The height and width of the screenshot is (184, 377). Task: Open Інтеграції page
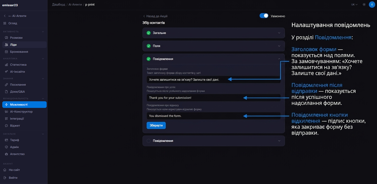tap(17, 119)
